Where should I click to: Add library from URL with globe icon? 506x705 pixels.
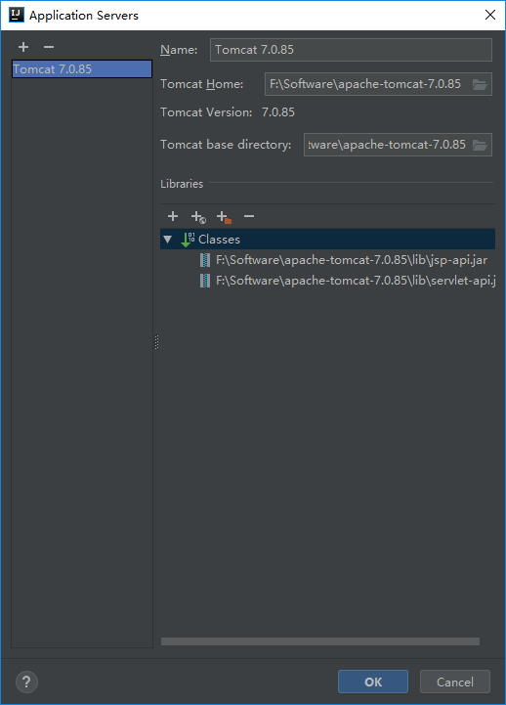pyautogui.click(x=198, y=217)
